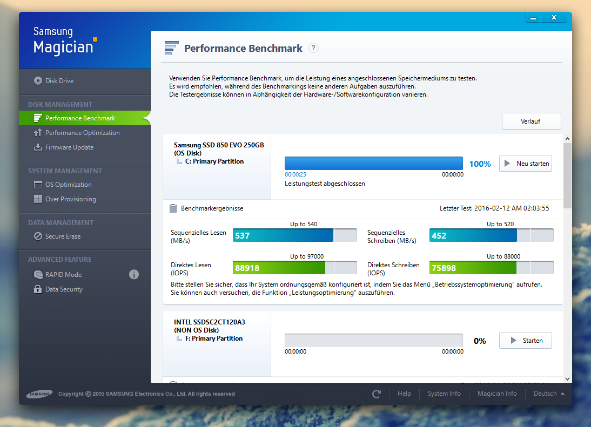Viewport: 591px width, 427px height.
Task: Click scrollbar down arrow
Action: point(567,379)
